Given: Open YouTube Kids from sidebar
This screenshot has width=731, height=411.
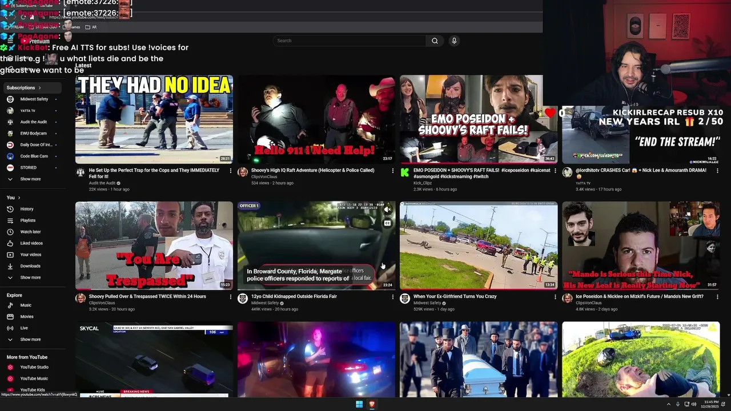Looking at the screenshot, I should [33, 390].
